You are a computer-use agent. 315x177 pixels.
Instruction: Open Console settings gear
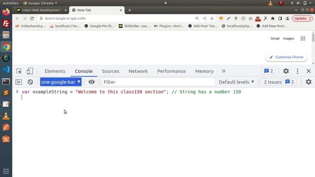309,82
